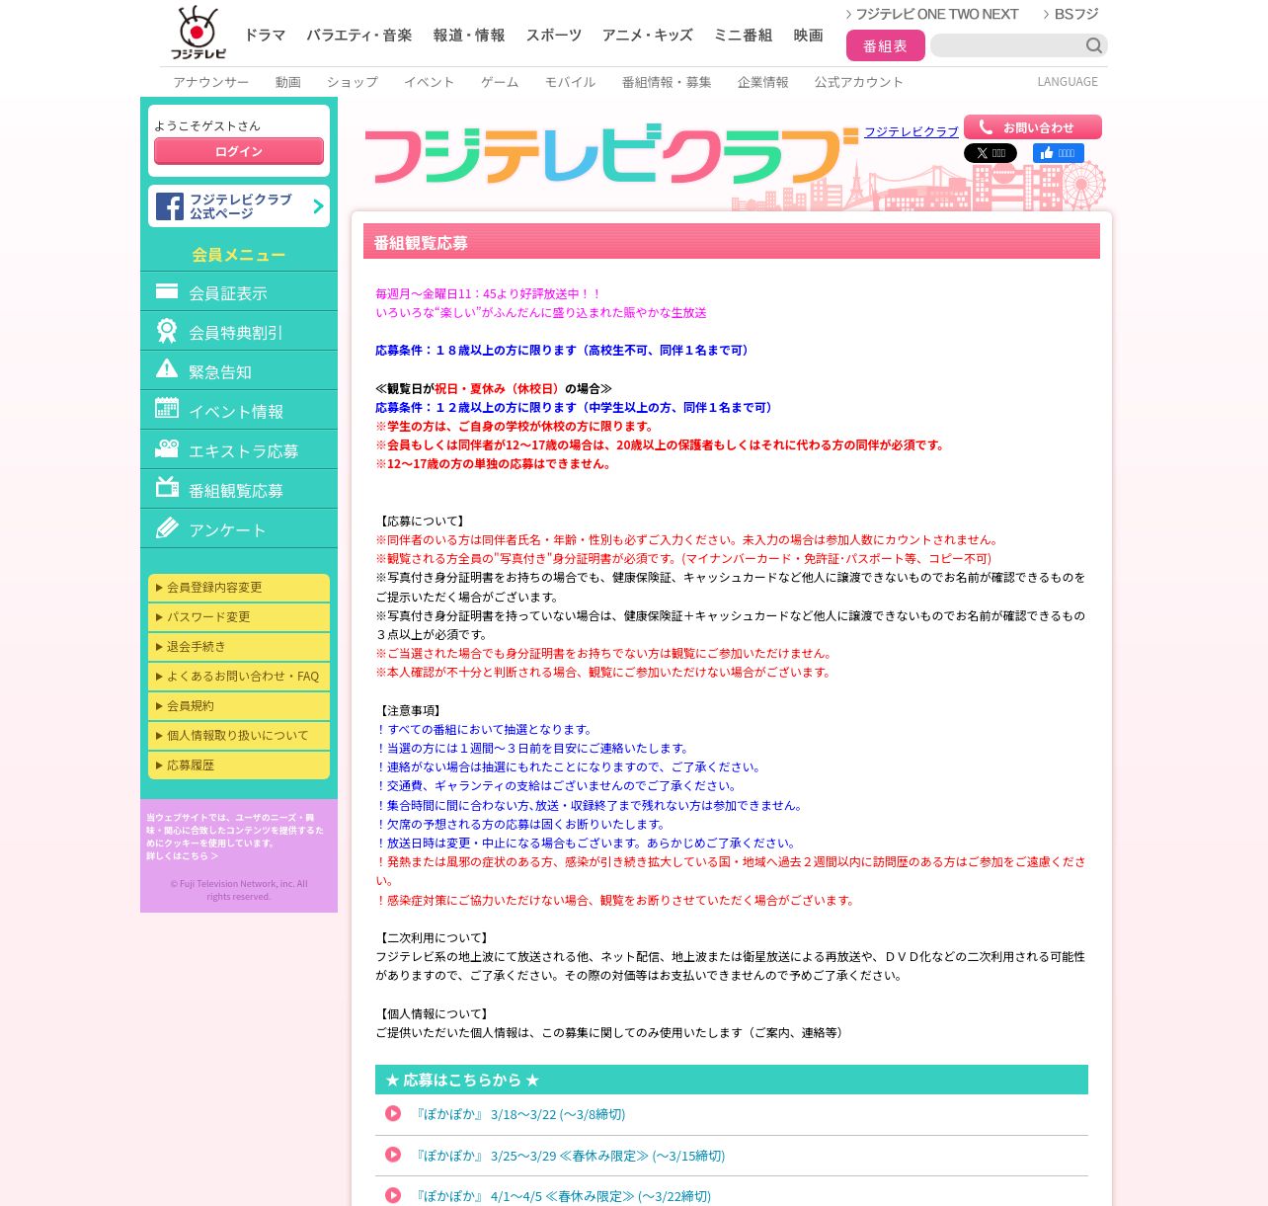Click the X post share button
The height and width of the screenshot is (1206, 1268).
click(x=991, y=153)
